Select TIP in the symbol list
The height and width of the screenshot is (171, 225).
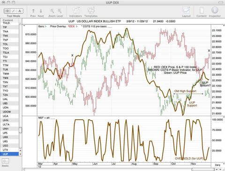[x=9, y=27]
